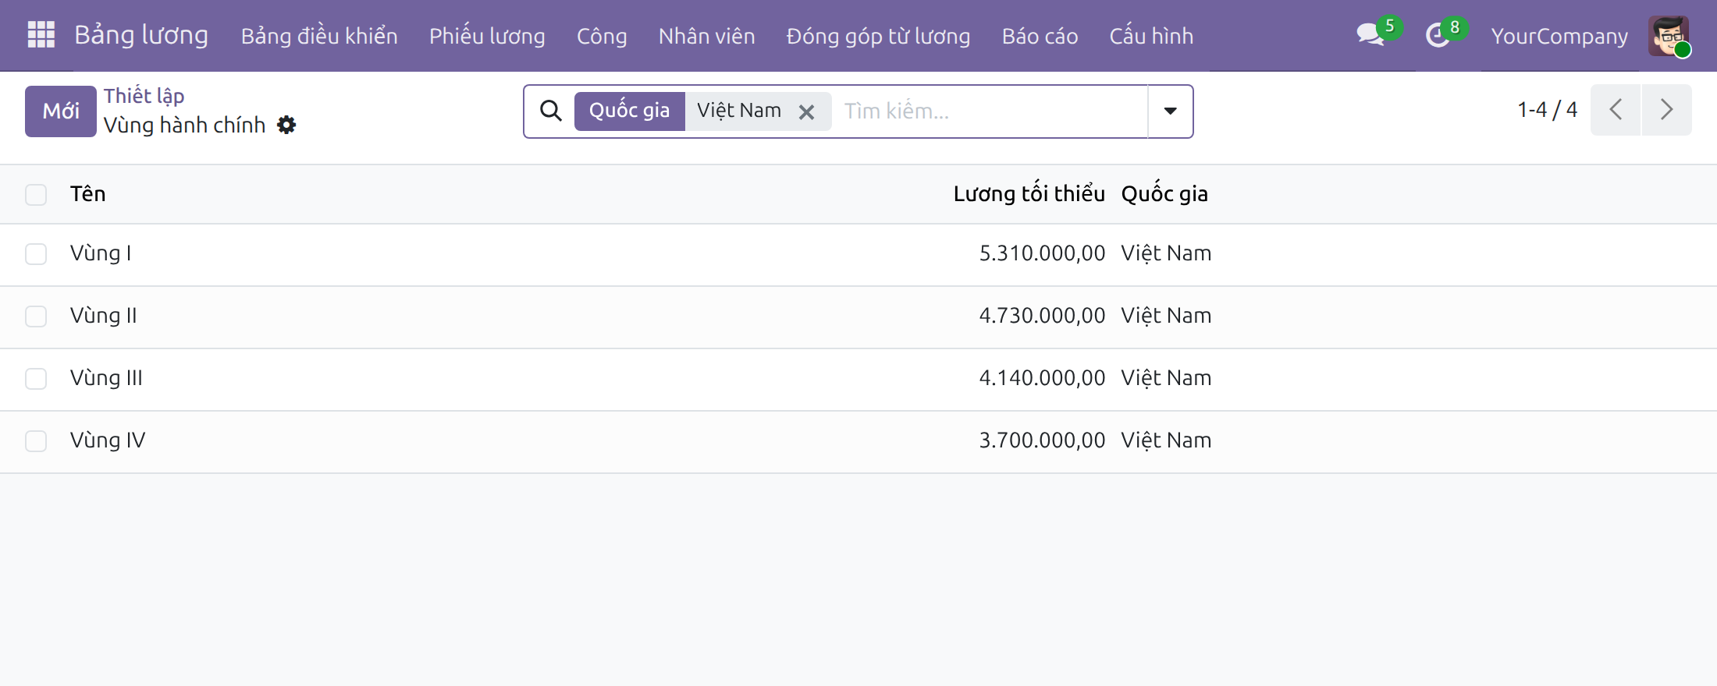Image resolution: width=1717 pixels, height=686 pixels.
Task: Click the Bảng lương app title
Action: [x=141, y=35]
